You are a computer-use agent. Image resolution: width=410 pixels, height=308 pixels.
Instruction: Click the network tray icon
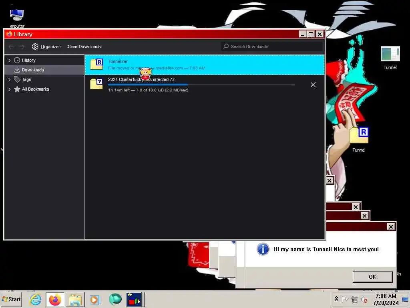point(355,299)
